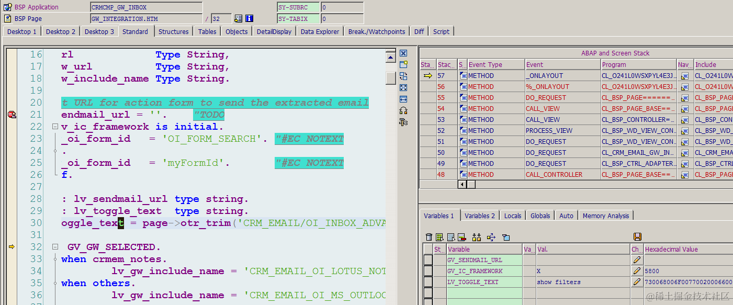
Task: Click the breakpoint icon at line 21
Action: (12, 115)
